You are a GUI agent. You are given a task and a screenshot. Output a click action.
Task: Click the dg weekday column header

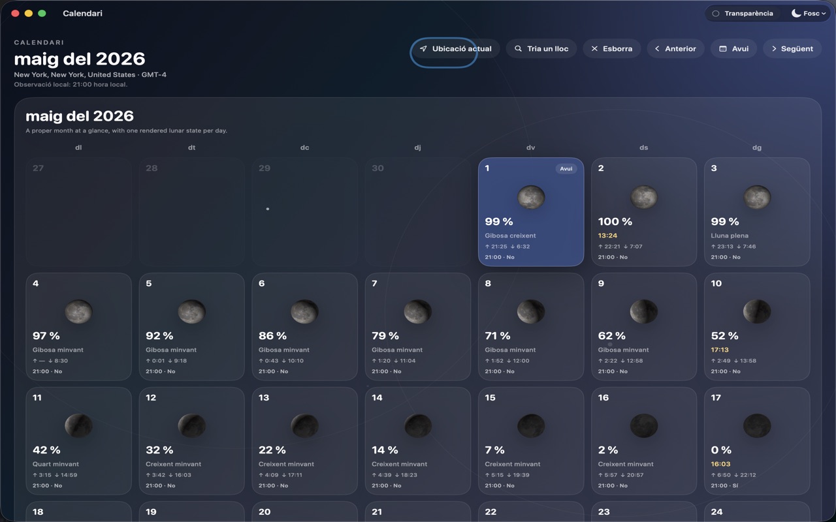[757, 147]
